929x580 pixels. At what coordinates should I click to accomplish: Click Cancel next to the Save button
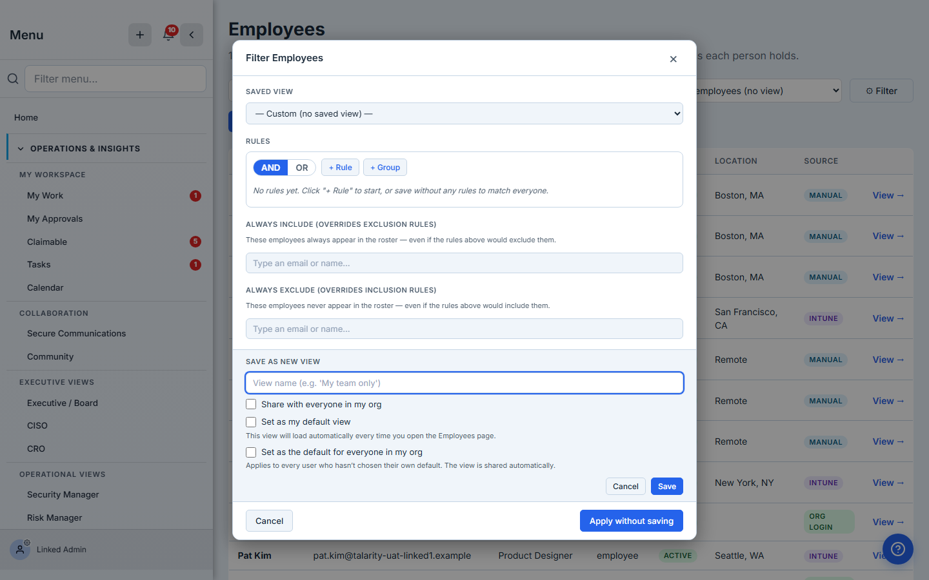[626, 487]
